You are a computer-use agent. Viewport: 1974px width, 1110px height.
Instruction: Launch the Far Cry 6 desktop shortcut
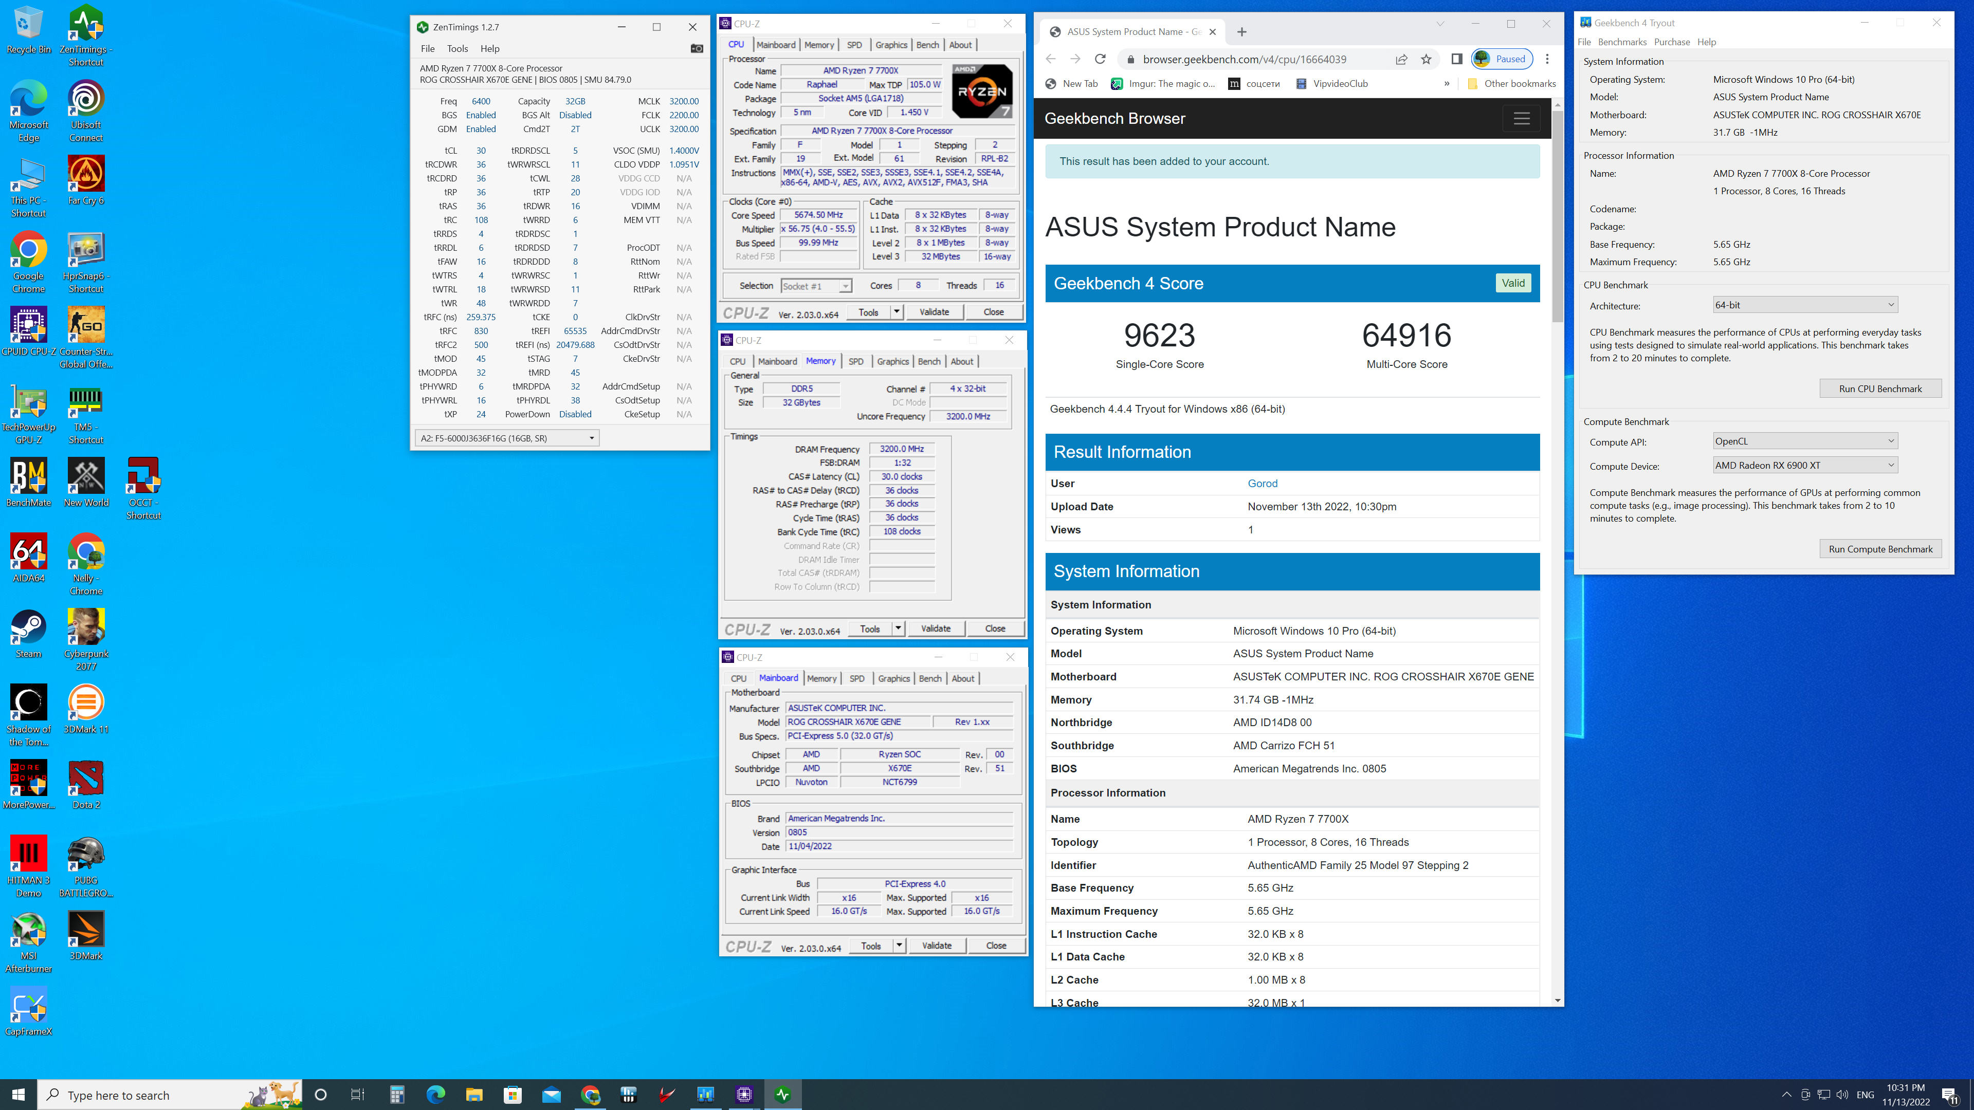click(86, 181)
